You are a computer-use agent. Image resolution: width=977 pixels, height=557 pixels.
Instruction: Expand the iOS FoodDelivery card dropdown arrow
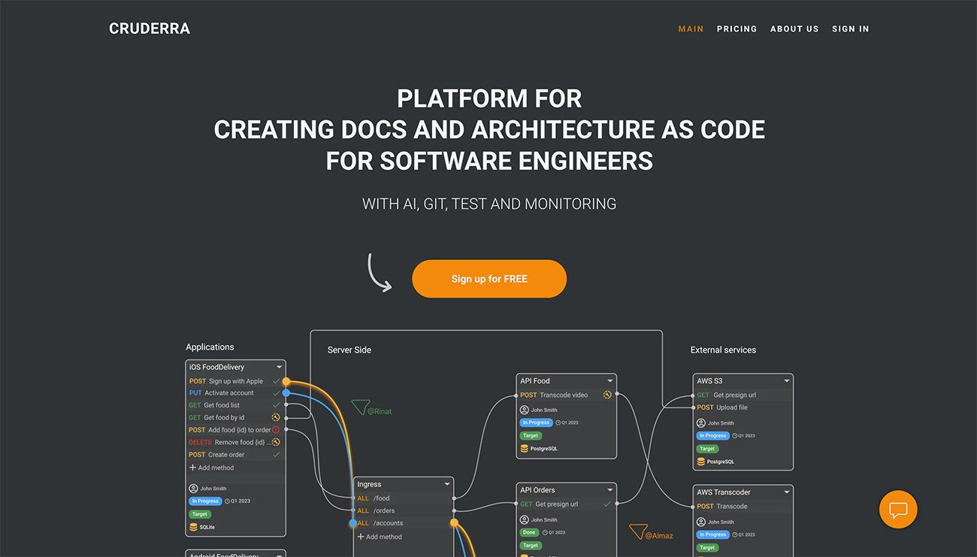pyautogui.click(x=279, y=368)
